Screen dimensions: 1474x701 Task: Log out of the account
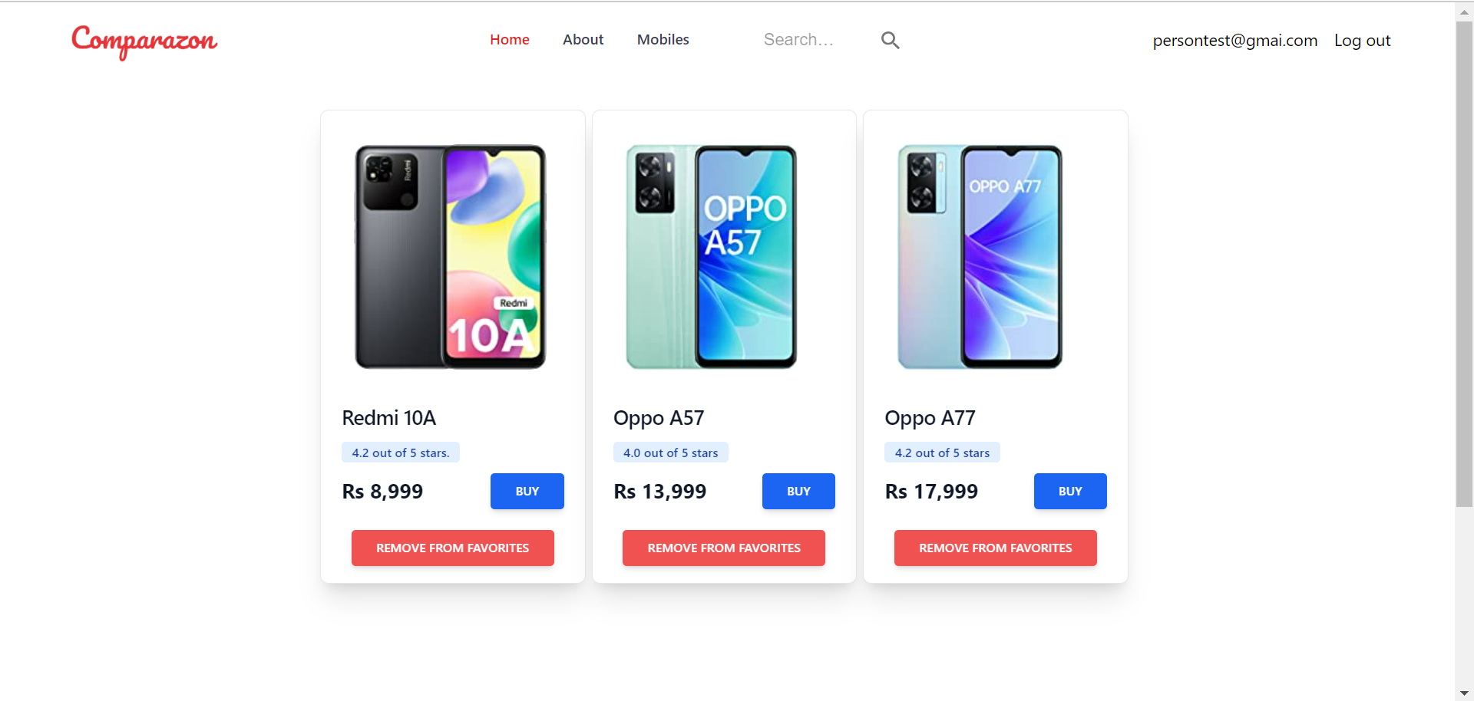pyautogui.click(x=1362, y=41)
